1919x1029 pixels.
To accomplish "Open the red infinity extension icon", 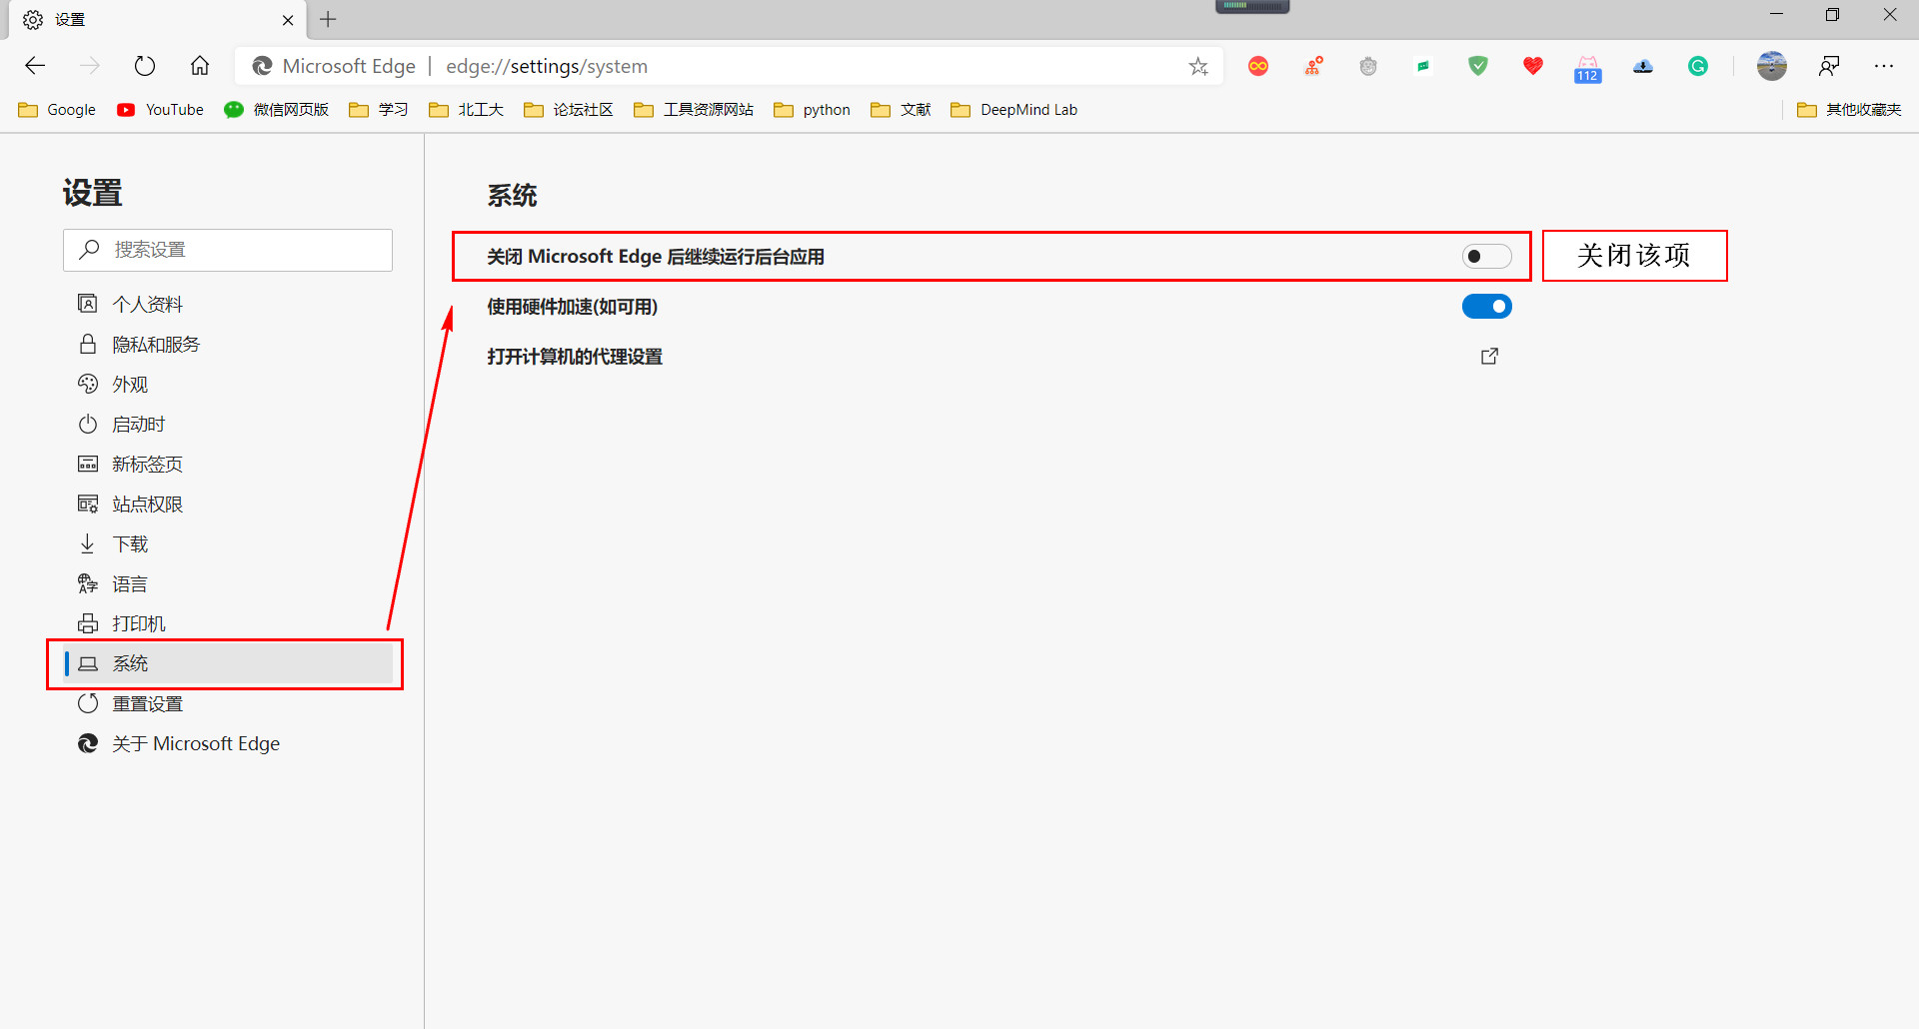I will [1258, 66].
